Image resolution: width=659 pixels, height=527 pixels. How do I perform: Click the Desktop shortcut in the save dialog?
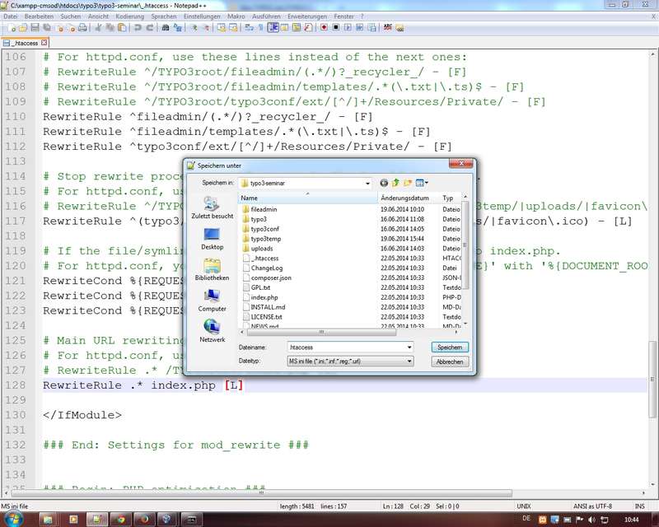click(212, 239)
